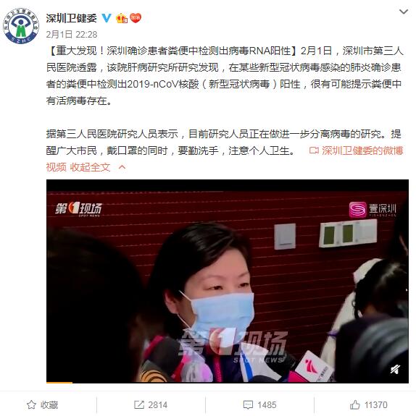Image resolution: width=416 pixels, height=416 pixels.
Task: Click the video camera icon before link
Action: (x=314, y=150)
